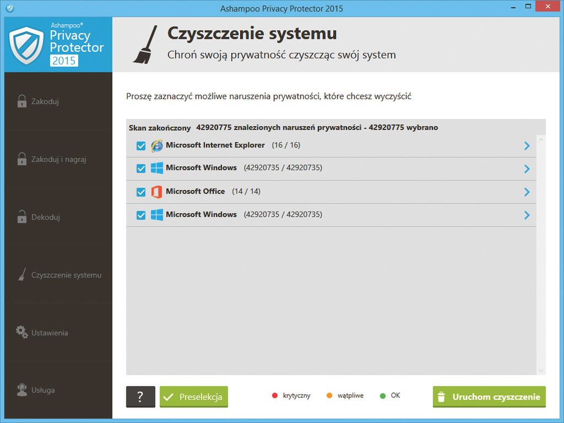Close the Ashampoo Privacy Protector window
Image resolution: width=564 pixels, height=423 pixels.
click(548, 7)
